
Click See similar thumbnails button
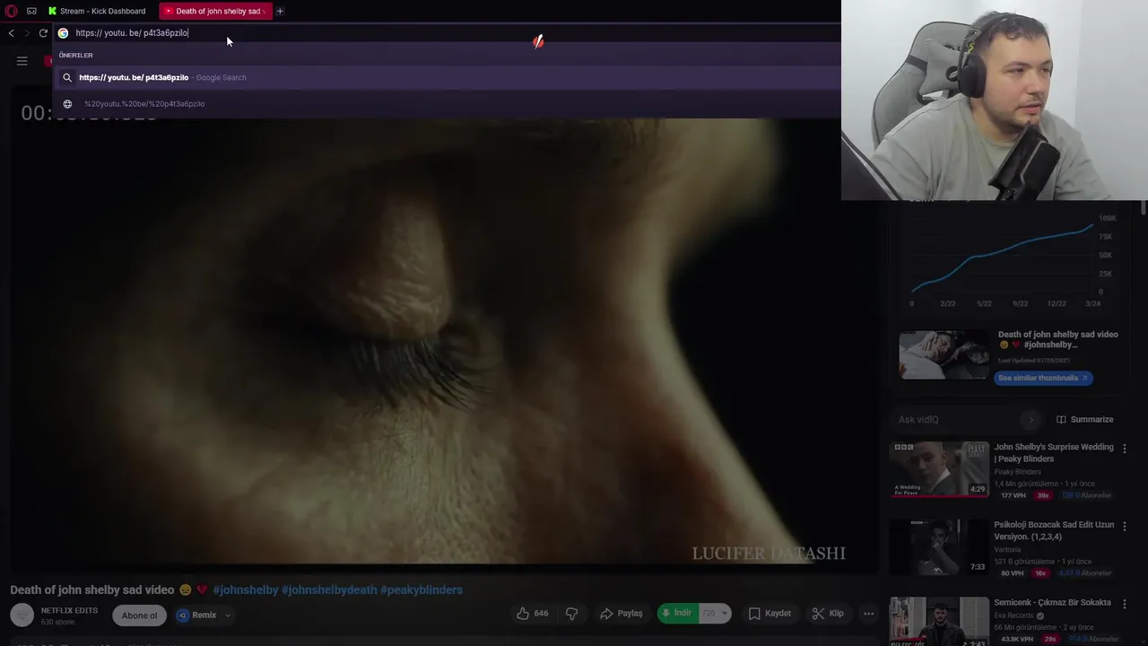pyautogui.click(x=1043, y=378)
